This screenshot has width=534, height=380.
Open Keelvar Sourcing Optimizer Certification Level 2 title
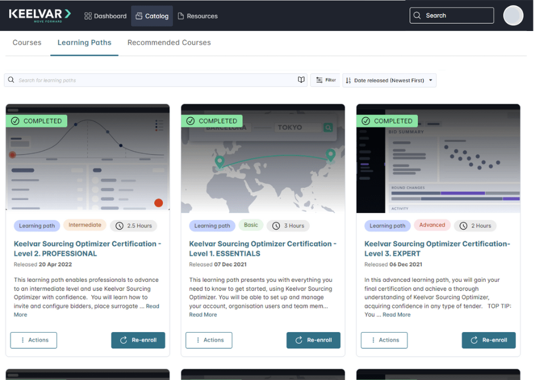[87, 249]
